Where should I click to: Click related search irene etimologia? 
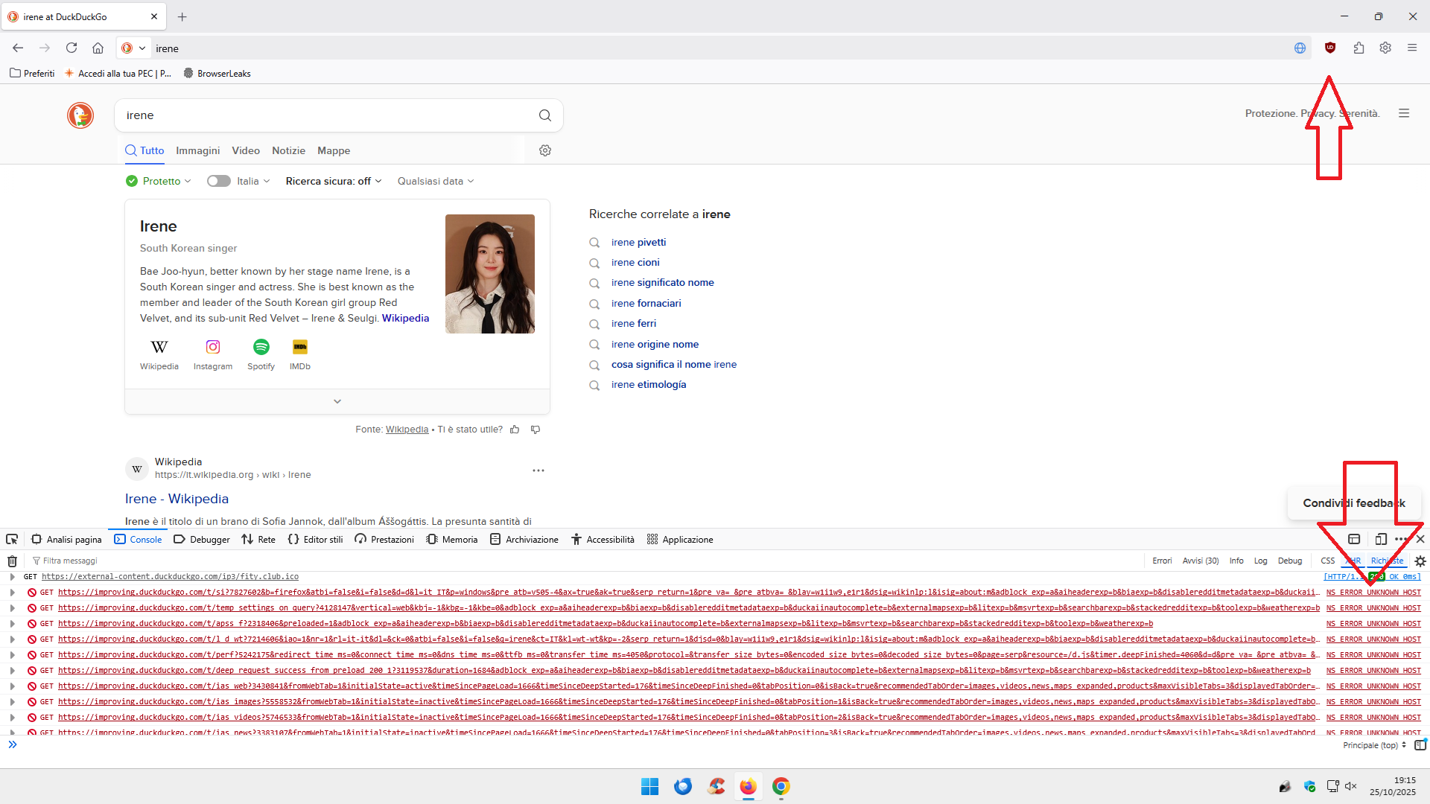[x=649, y=384]
